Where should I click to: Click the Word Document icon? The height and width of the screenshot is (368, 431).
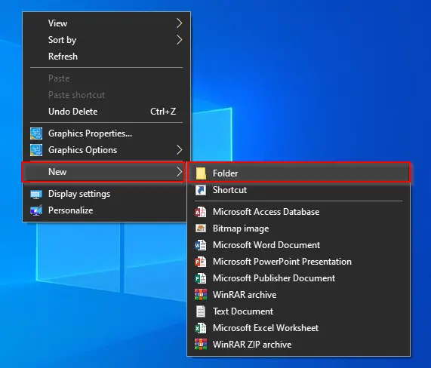(x=201, y=245)
